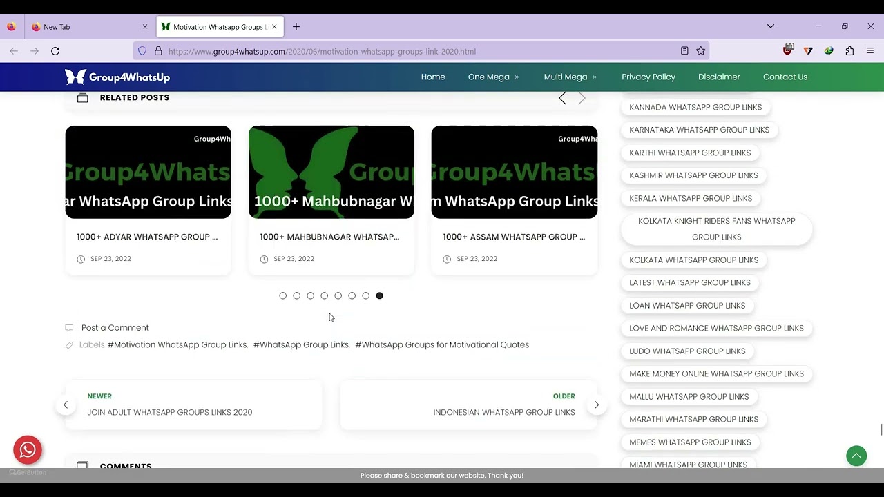This screenshot has width=884, height=497.
Task: Close the New Tab tab
Action: (x=145, y=27)
